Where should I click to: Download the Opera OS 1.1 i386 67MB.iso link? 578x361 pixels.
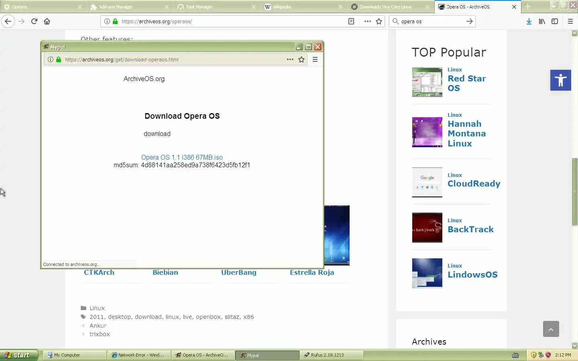tap(182, 157)
